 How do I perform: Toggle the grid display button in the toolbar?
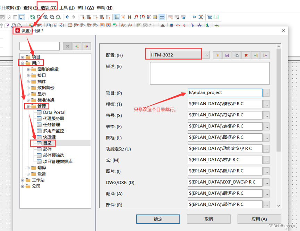click(x=117, y=17)
